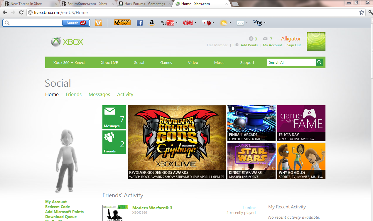Reload the page with the refresh icon
373x221 pixels.
click(x=21, y=13)
